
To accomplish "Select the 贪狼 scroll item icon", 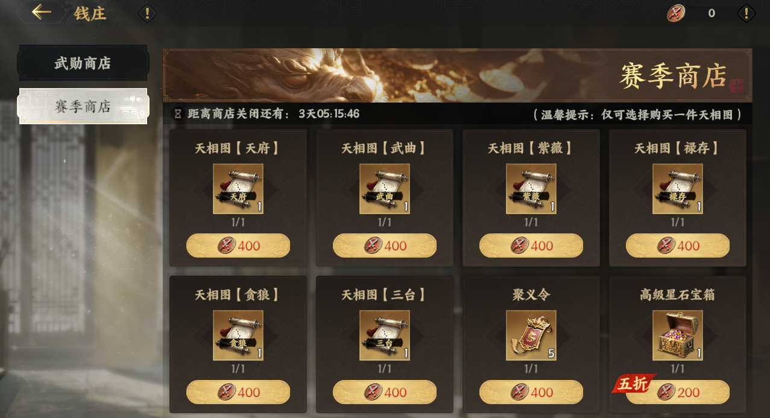I will point(238,335).
